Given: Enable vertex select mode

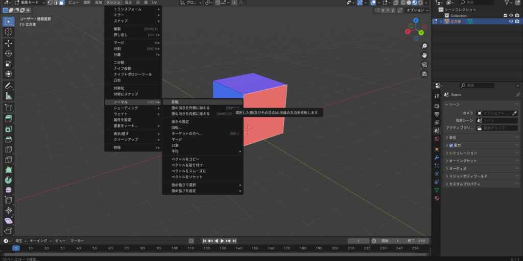Looking at the screenshot, I should 50,3.
